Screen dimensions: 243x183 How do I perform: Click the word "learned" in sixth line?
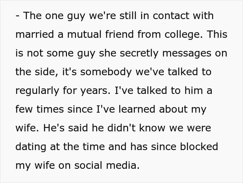click(x=137, y=109)
